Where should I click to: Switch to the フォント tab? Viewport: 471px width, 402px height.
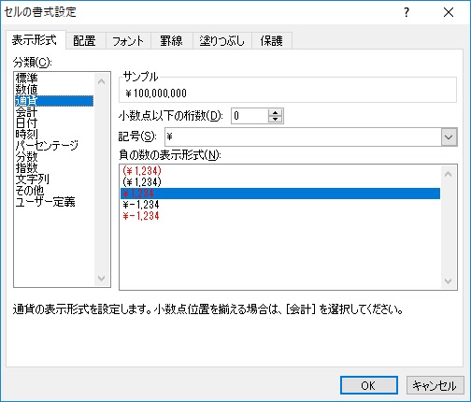pyautogui.click(x=128, y=41)
